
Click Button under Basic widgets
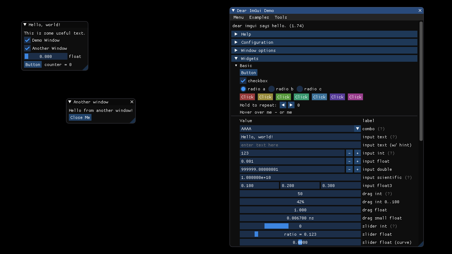pyautogui.click(x=249, y=73)
